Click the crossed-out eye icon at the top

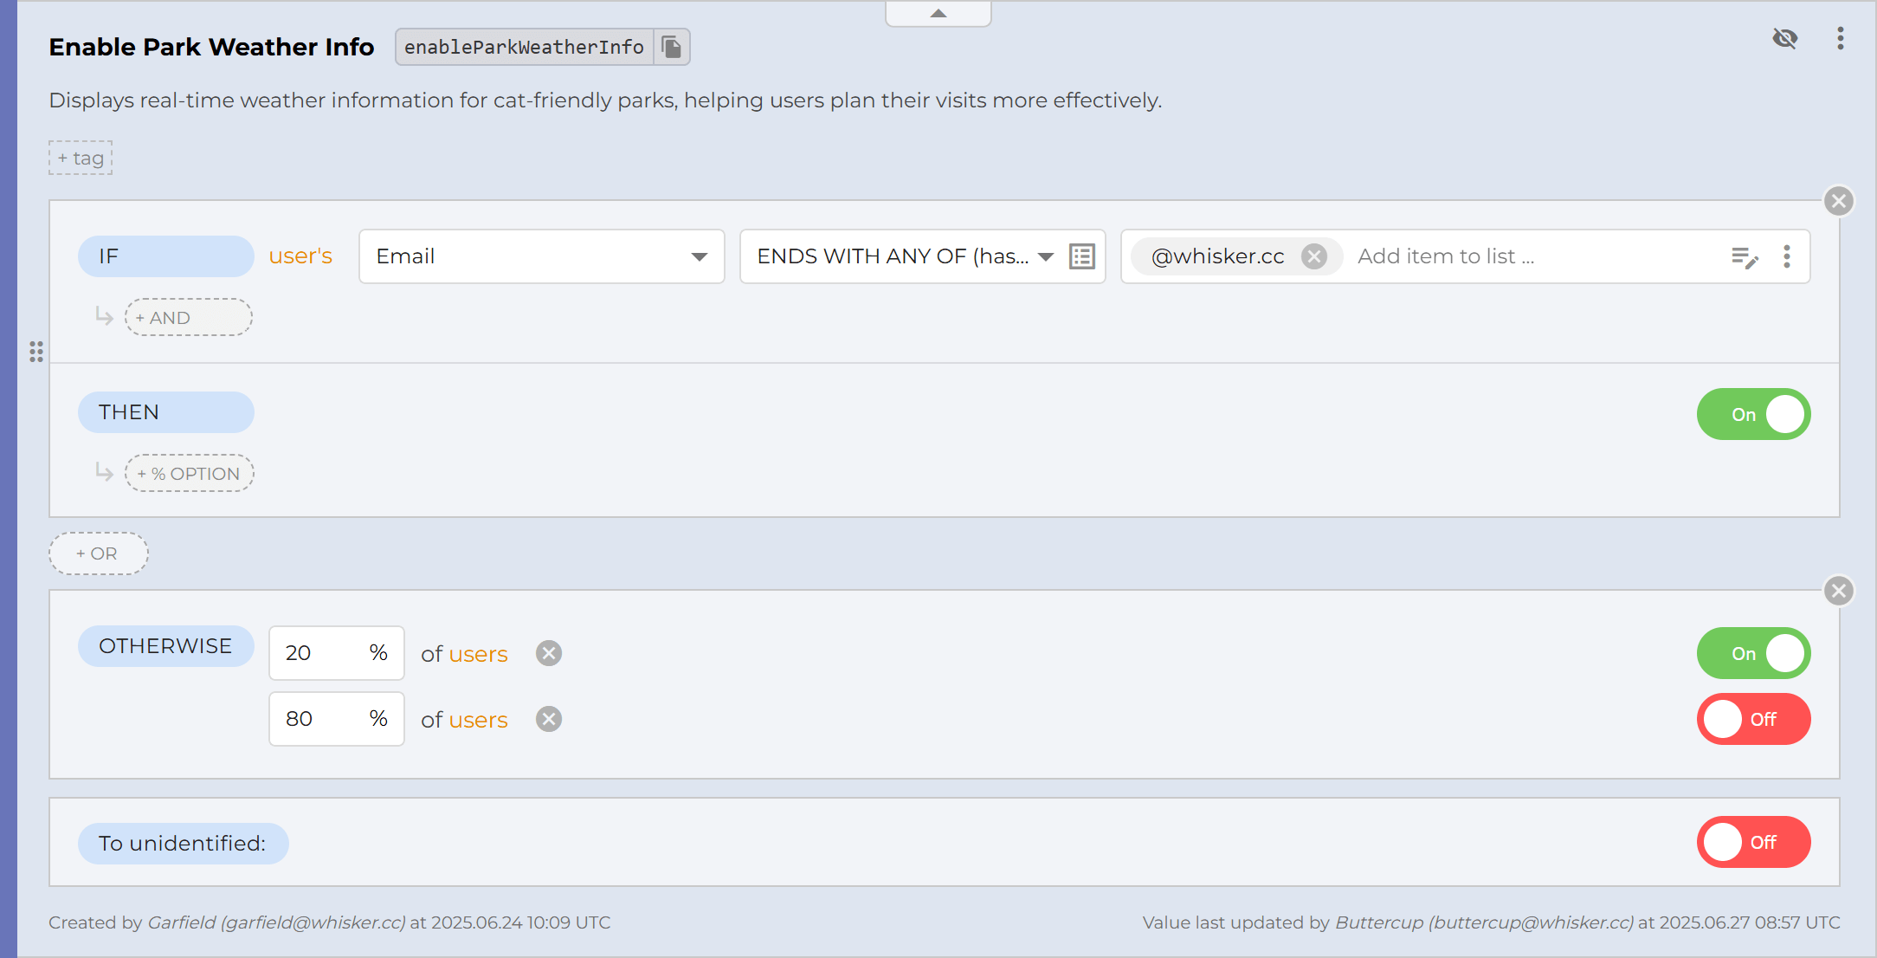(1785, 38)
